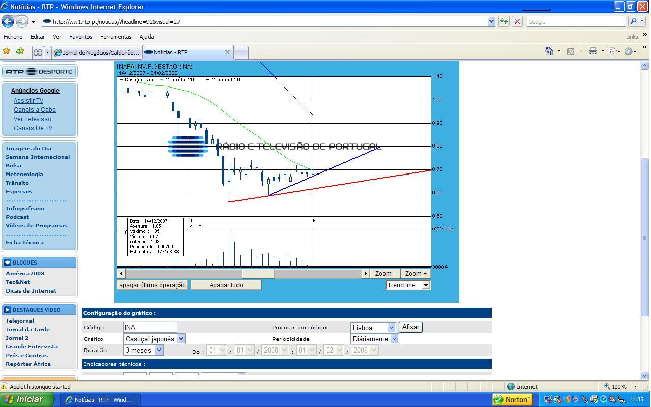
Task: Click the Notícias - RTP taskbar button
Action: 100,400
